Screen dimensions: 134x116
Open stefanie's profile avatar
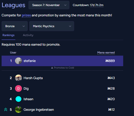[18, 61]
